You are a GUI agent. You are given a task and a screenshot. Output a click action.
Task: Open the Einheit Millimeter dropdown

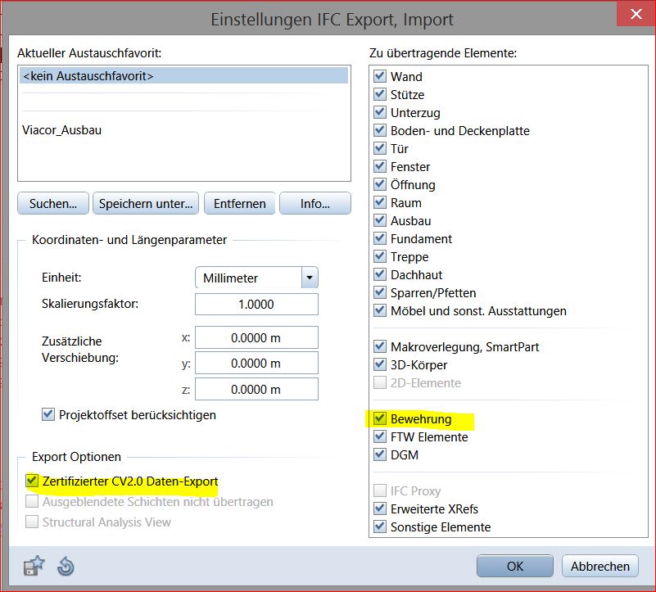(309, 278)
